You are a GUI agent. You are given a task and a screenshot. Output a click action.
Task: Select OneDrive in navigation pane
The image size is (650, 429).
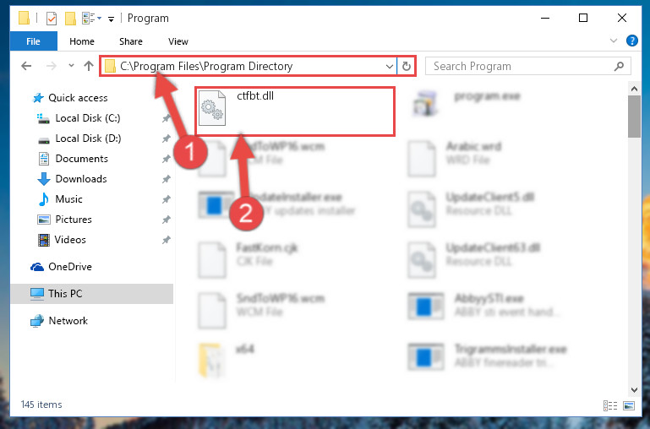(69, 267)
